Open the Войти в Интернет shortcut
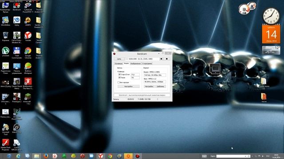284x159 pixels. click(x=28, y=68)
